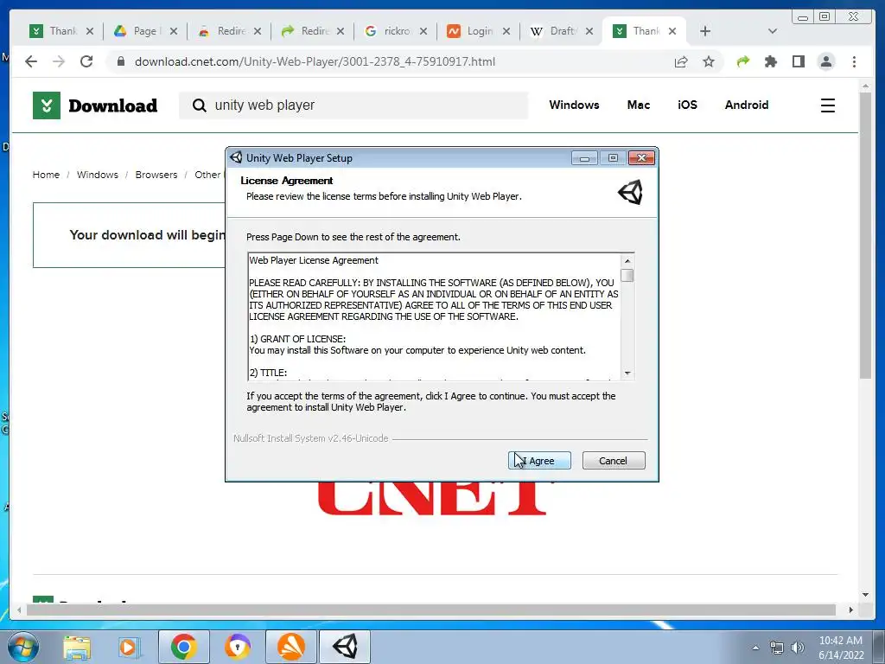The width and height of the screenshot is (885, 664).
Task: Go forward in Chrome
Action: (x=59, y=61)
